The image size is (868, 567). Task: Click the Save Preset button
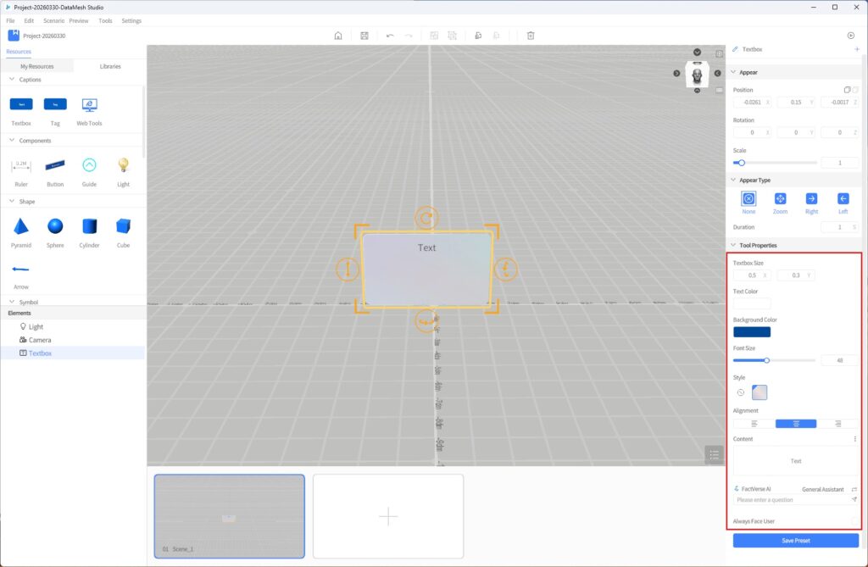[x=795, y=541]
